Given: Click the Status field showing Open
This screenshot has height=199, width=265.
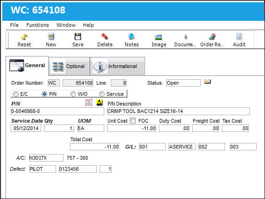Looking at the screenshot, I should tap(183, 83).
